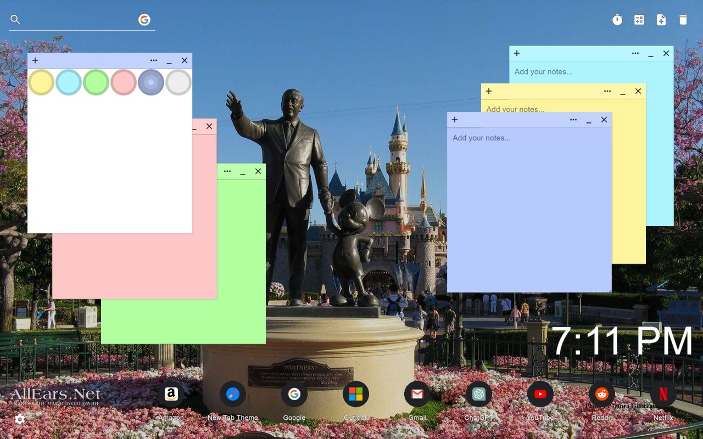Close the pink sticky note
The height and width of the screenshot is (439, 703).
[209, 126]
